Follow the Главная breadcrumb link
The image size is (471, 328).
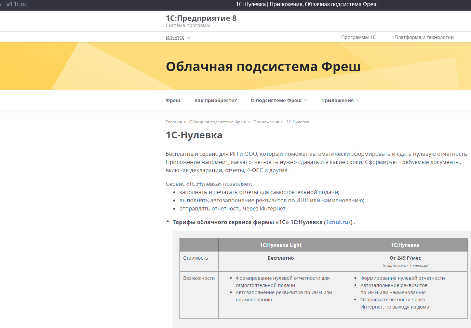click(174, 122)
